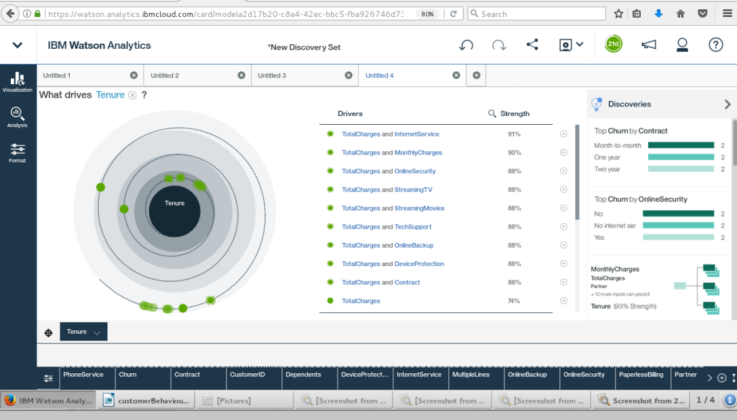Close the Untitled 4 tab

coord(456,75)
